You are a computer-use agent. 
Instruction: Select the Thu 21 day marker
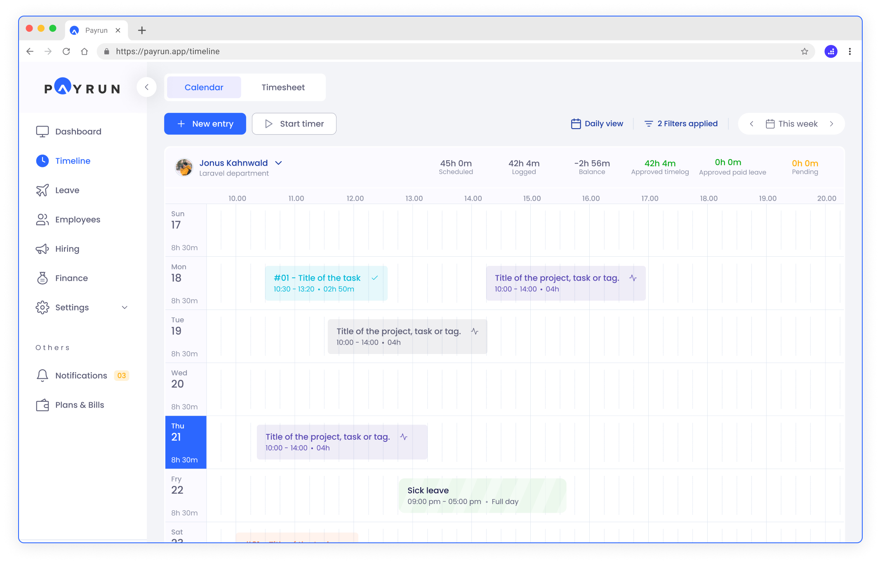coord(186,442)
